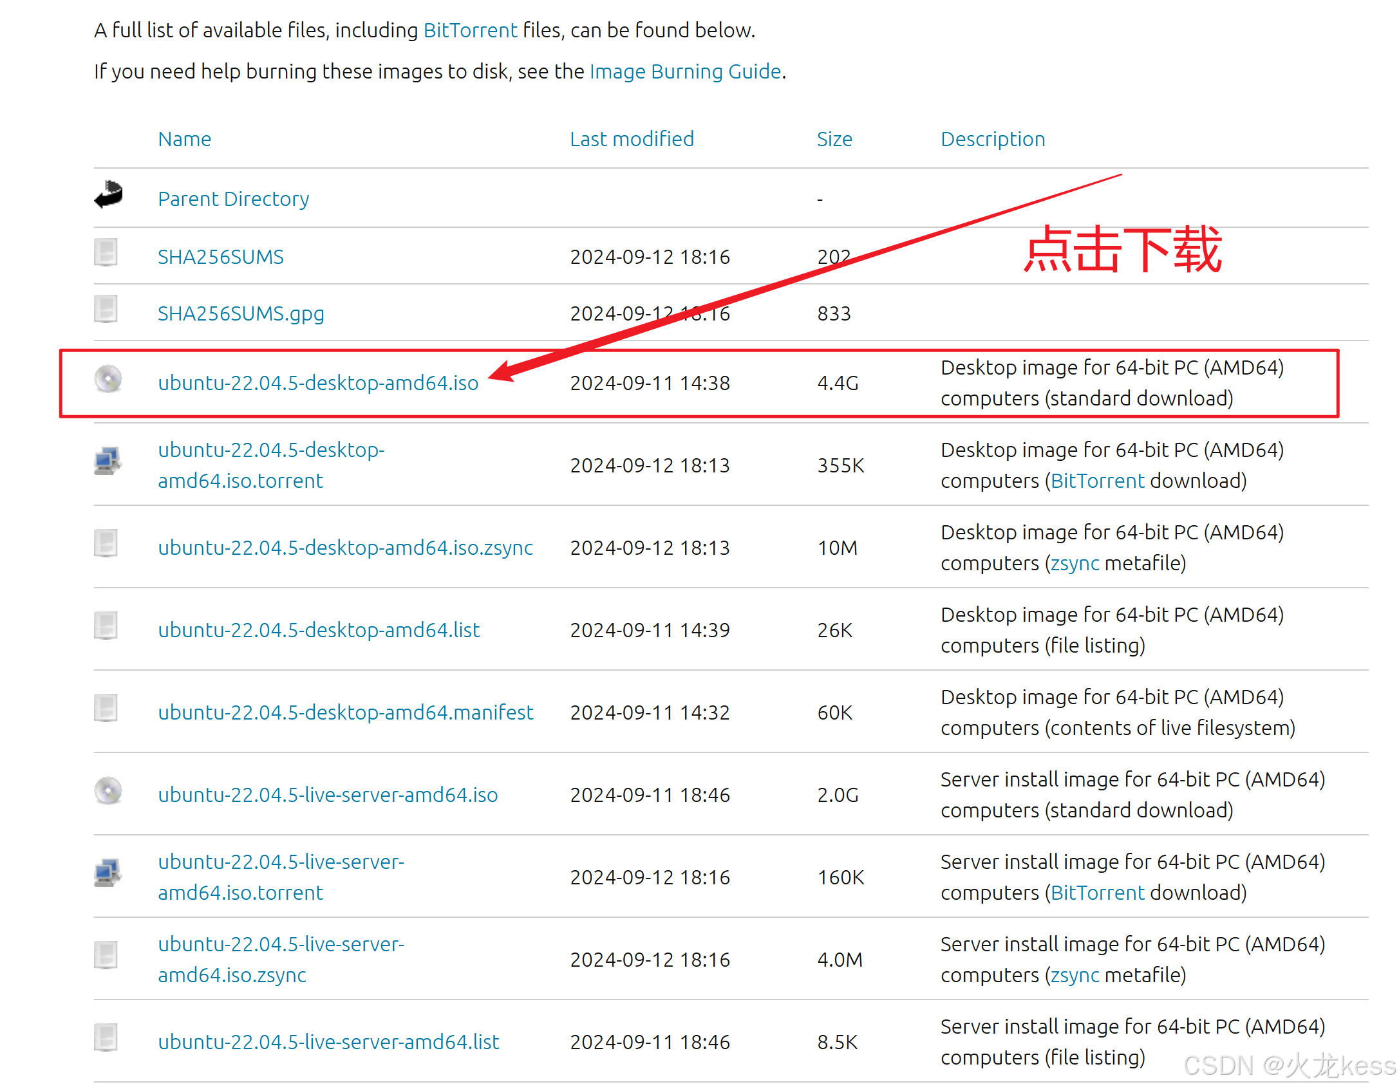Open the Image Burning Guide link
The width and height of the screenshot is (1399, 1089).
pos(685,71)
